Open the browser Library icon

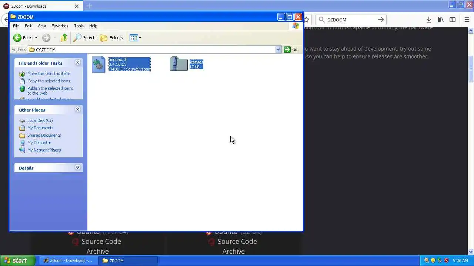click(x=441, y=20)
